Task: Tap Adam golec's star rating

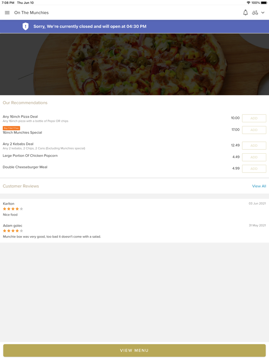Action: (x=13, y=231)
